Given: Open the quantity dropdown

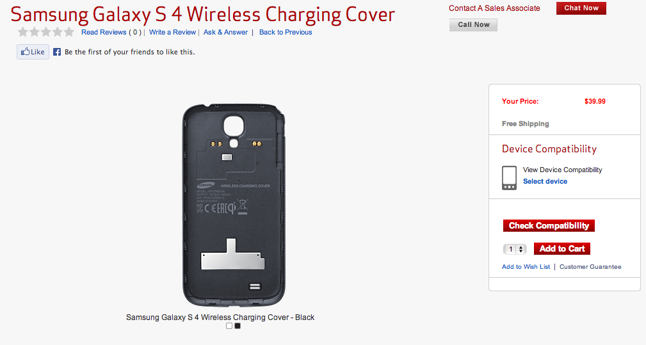Looking at the screenshot, I should [x=515, y=249].
